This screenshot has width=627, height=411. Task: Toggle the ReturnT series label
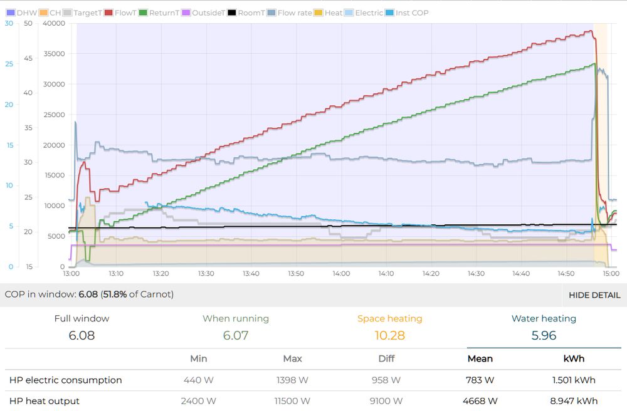click(164, 13)
